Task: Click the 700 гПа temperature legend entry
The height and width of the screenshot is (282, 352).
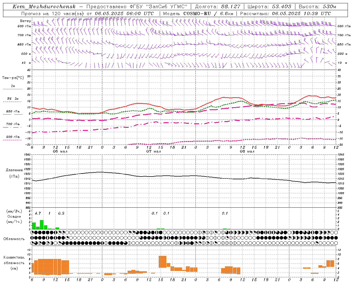Action: point(13,124)
